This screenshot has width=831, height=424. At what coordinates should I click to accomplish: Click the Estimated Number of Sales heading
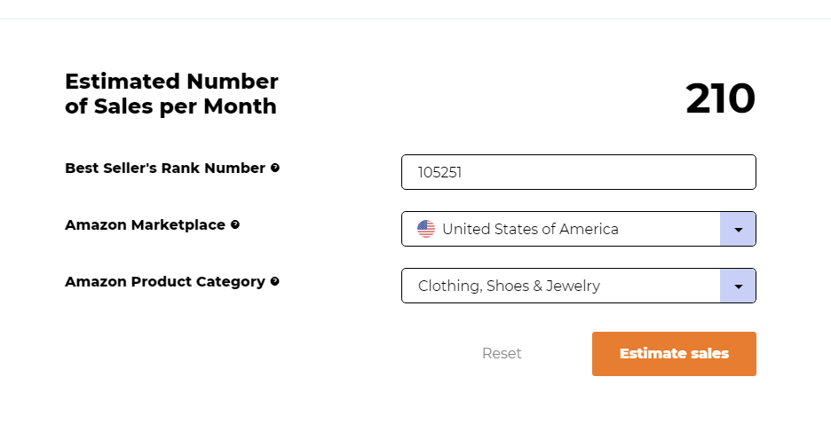tap(171, 82)
